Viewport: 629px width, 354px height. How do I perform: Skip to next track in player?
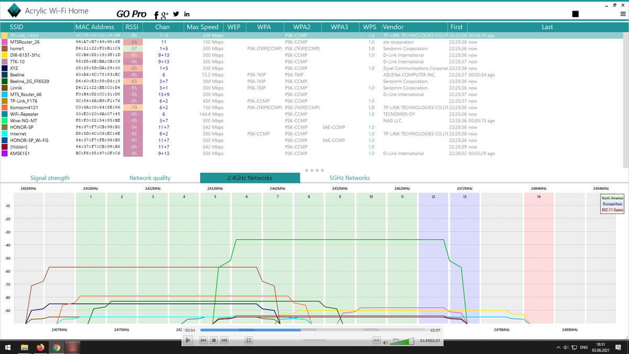[224, 340]
